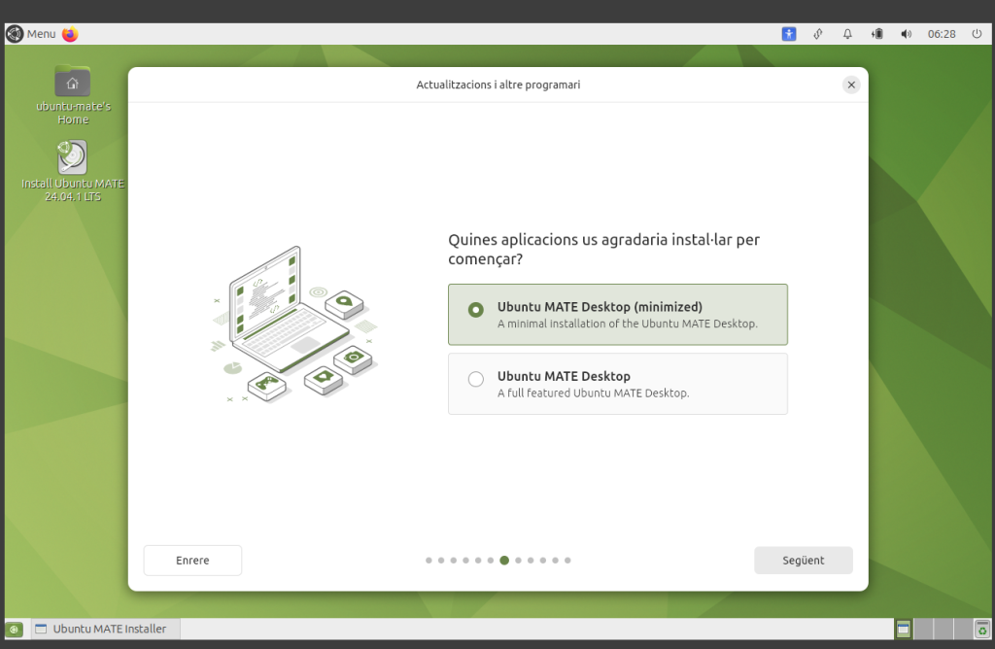Open the ubuntu-mate's Home folder icon
The height and width of the screenshot is (649, 995).
[73, 83]
